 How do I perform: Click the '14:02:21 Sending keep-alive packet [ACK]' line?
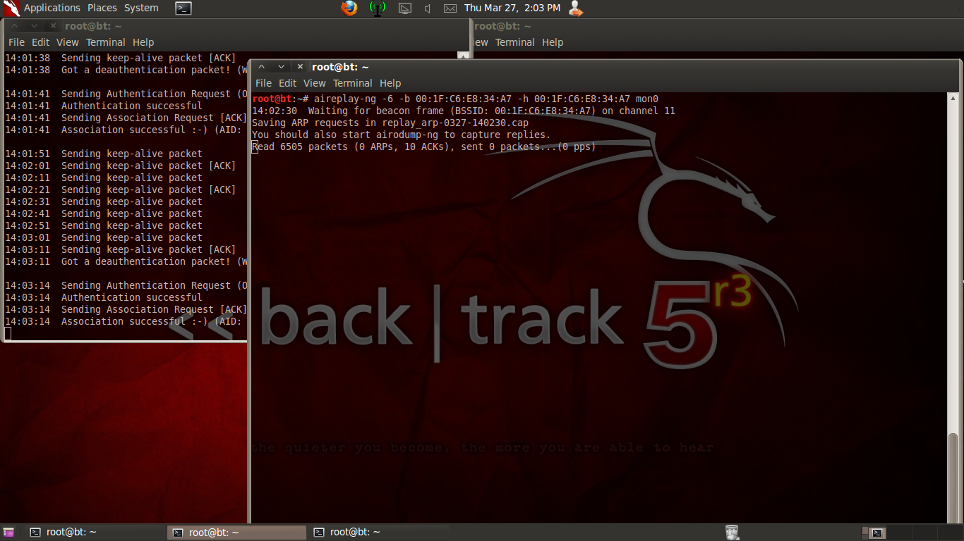(x=121, y=189)
